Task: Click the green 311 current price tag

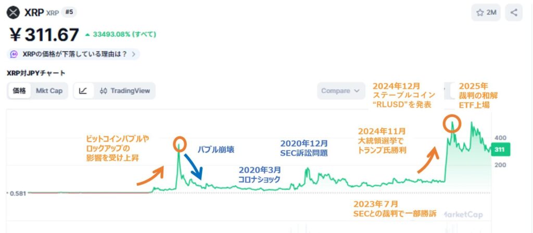Action: [x=500, y=150]
